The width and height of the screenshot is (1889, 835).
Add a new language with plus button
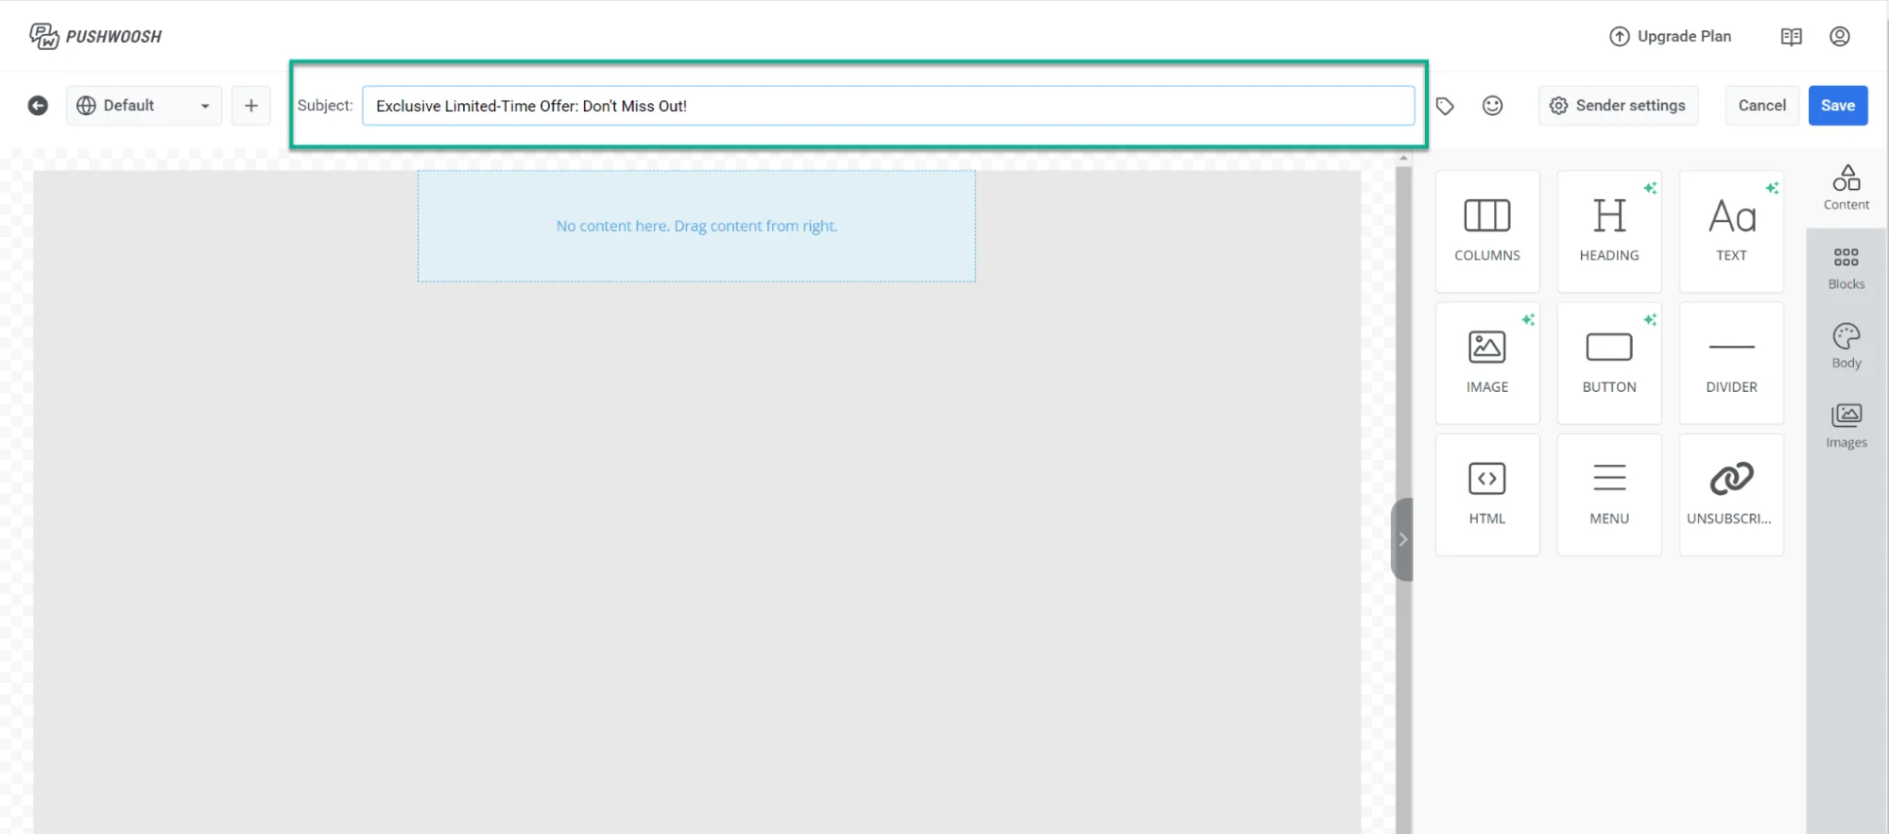[251, 106]
